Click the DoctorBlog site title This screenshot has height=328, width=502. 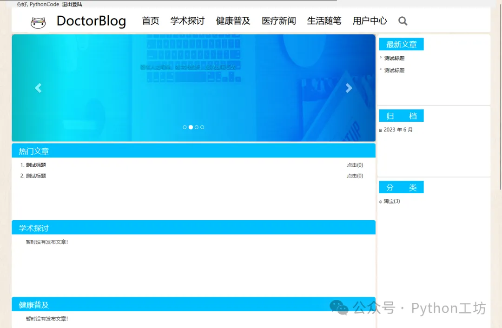pos(91,21)
